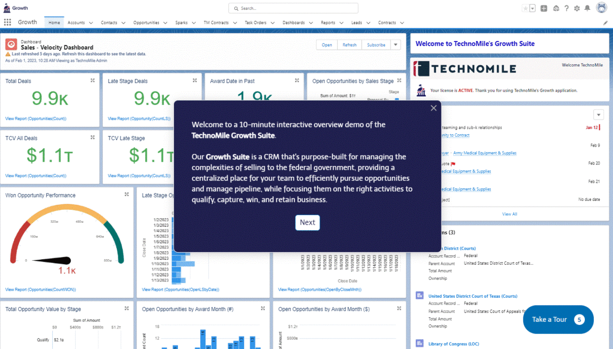The height and width of the screenshot is (349, 613).
Task: Open the Task Orders tab dropdown chevron
Action: 272,23
